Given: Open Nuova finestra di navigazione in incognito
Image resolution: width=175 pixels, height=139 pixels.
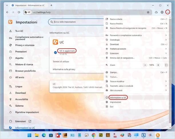Looking at the screenshot, I should tap(136, 28).
